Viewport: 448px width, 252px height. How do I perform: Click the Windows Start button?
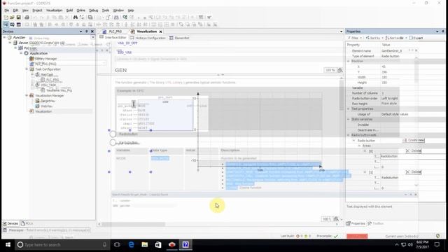[8, 244]
